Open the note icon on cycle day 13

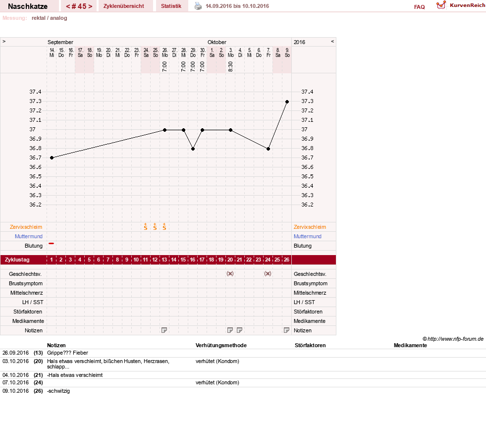(164, 330)
